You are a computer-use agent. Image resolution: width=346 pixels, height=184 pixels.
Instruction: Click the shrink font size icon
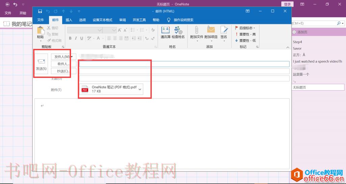pos(125,30)
